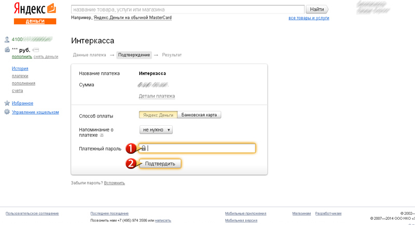Click the Yandex Money logo
This screenshot has height=225, width=415.
click(x=35, y=14)
